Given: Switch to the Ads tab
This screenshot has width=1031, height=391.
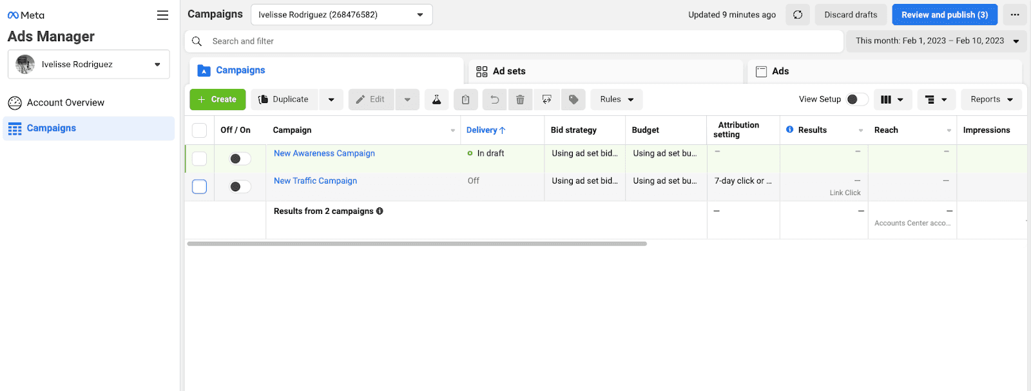Looking at the screenshot, I should (x=780, y=72).
